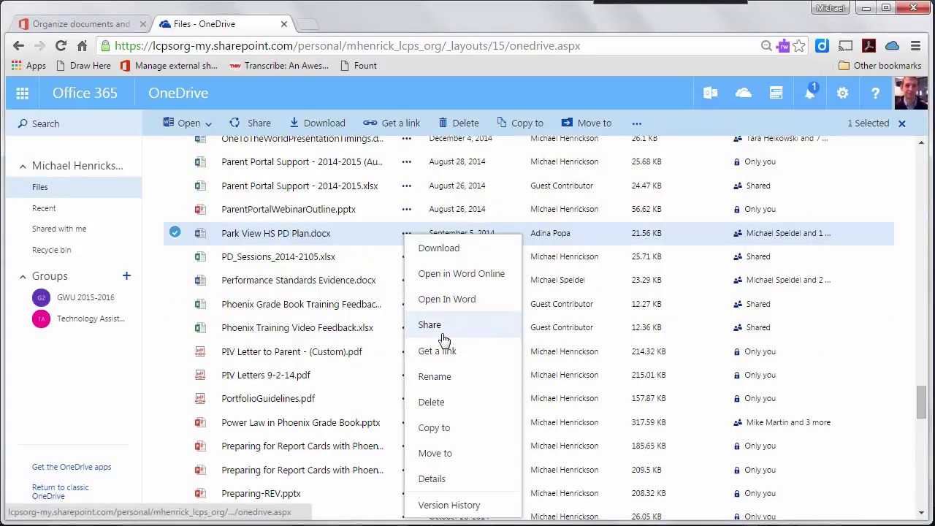935x526 pixels.
Task: Click the Adobe Acrobat extension icon
Action: pyautogui.click(x=869, y=46)
